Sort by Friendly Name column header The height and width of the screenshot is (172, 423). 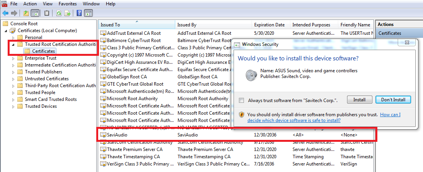click(x=356, y=25)
